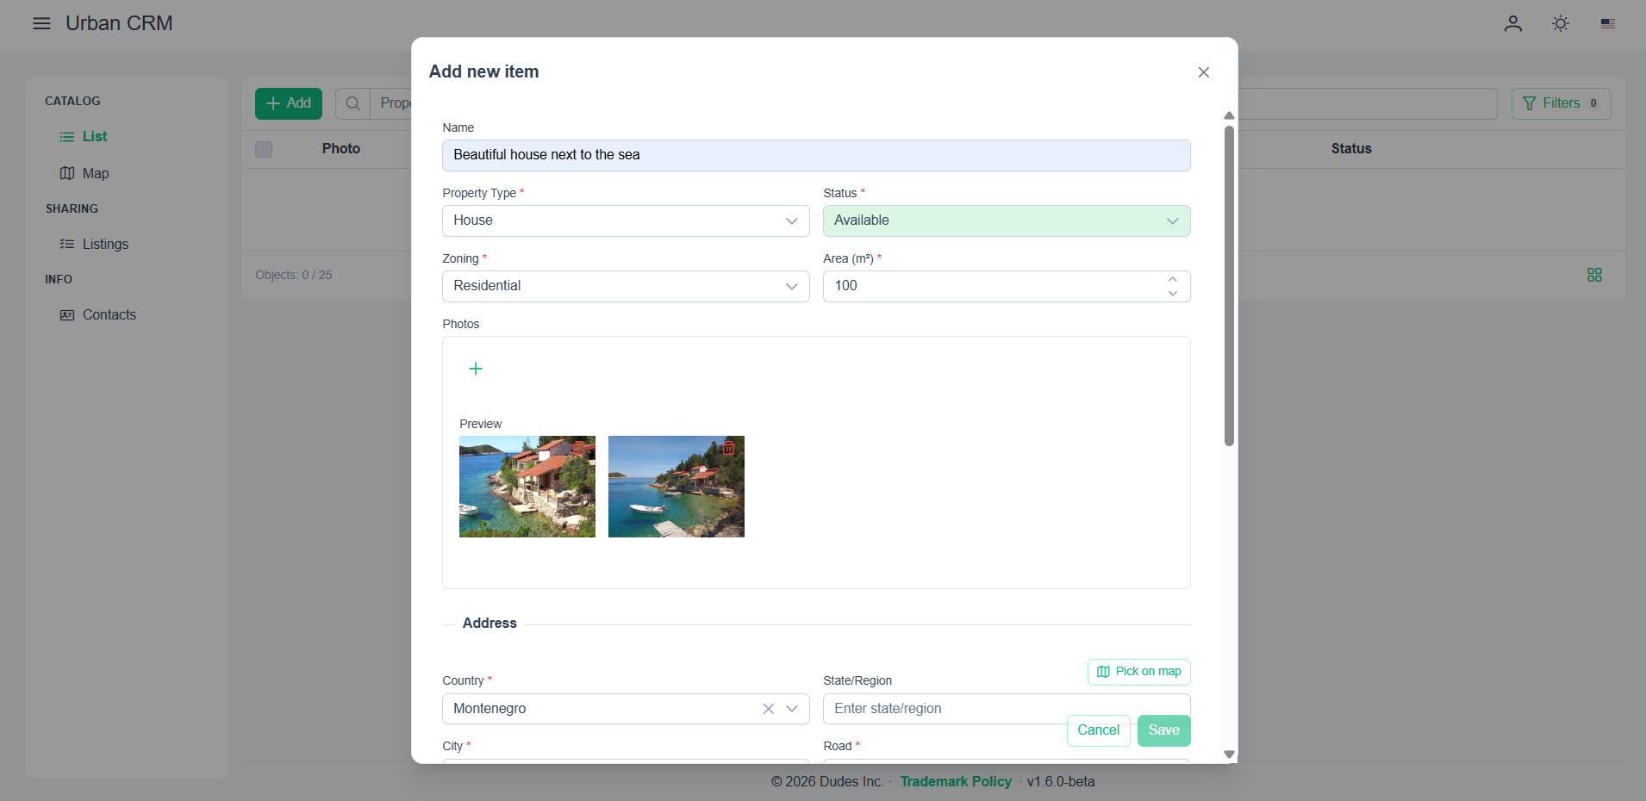Image resolution: width=1646 pixels, height=801 pixels.
Task: Click the Objects: 0 / 25 counter
Action: pyautogui.click(x=294, y=276)
